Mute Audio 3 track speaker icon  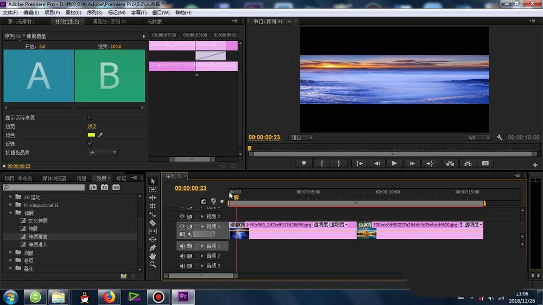(182, 266)
